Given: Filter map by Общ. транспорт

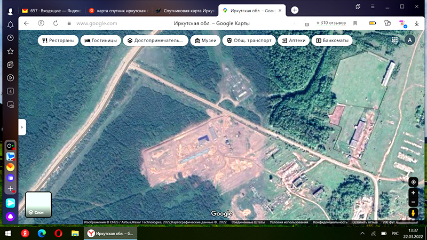Looking at the screenshot, I should 249,41.
